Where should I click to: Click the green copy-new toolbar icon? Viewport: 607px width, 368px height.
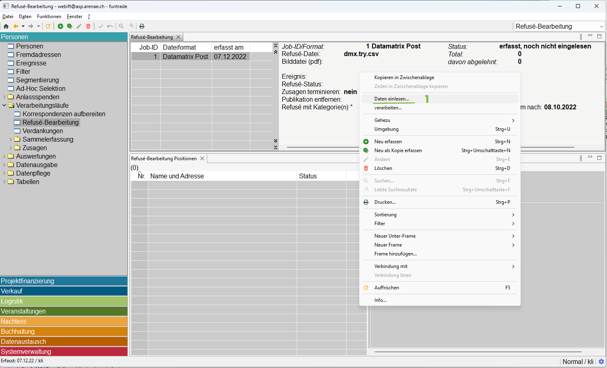70,26
